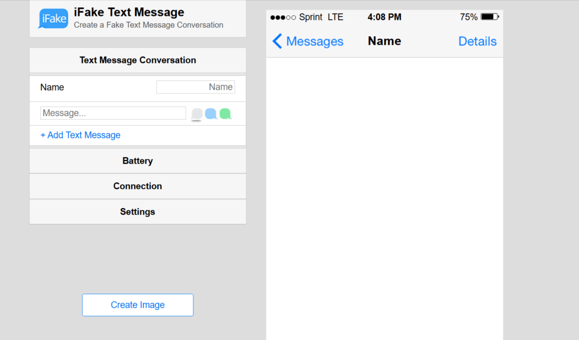This screenshot has height=340, width=579.
Task: Click the Create Image button
Action: [x=138, y=305]
